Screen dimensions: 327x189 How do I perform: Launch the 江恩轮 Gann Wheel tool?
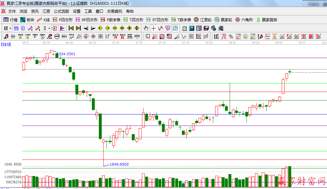pos(200,20)
